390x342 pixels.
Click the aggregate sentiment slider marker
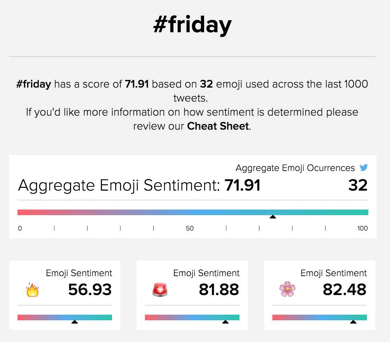tap(273, 217)
